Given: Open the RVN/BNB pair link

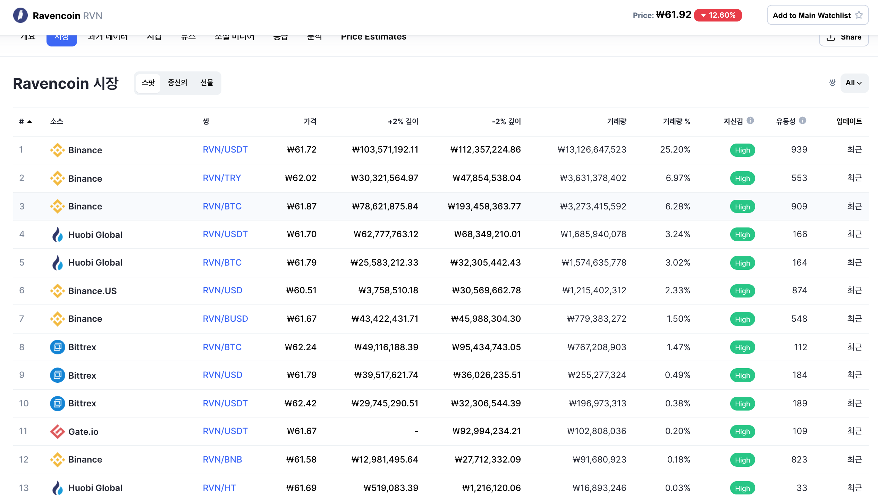Looking at the screenshot, I should (x=222, y=459).
